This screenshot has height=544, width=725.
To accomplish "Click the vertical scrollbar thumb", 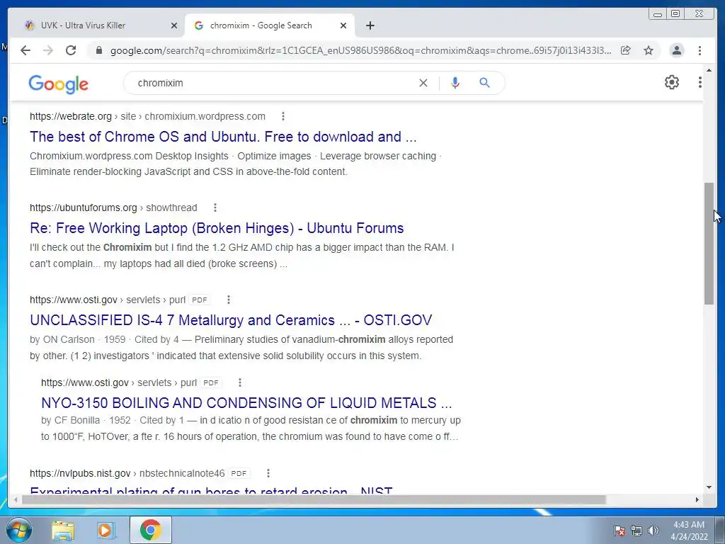I will pyautogui.click(x=709, y=244).
